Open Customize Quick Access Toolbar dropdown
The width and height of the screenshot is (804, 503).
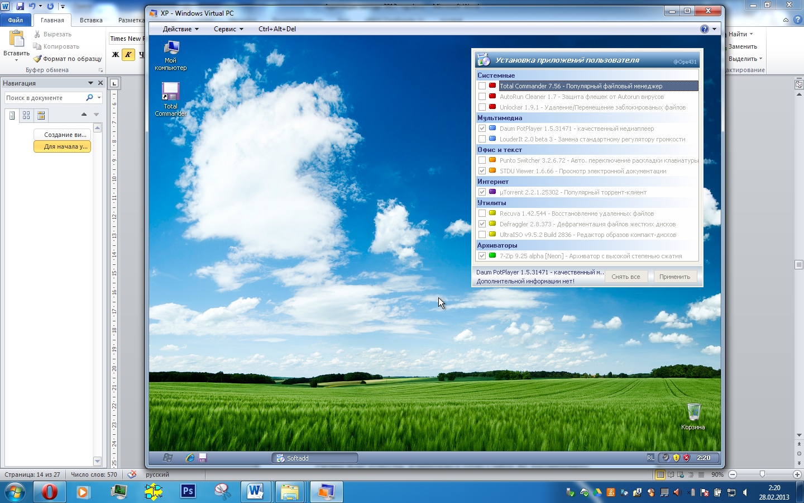tap(63, 6)
